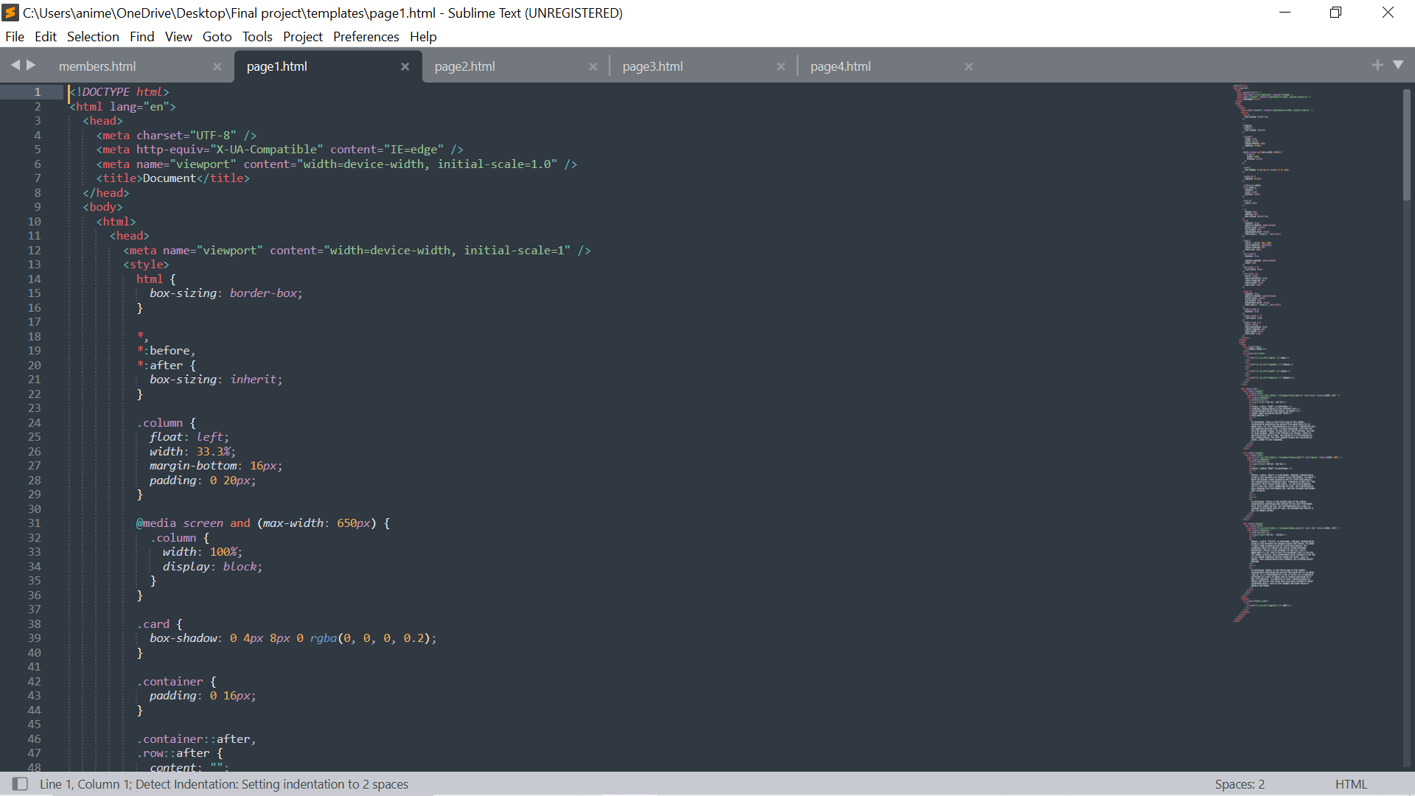Go to next tab with right arrow
This screenshot has height=796, width=1415.
(31, 66)
